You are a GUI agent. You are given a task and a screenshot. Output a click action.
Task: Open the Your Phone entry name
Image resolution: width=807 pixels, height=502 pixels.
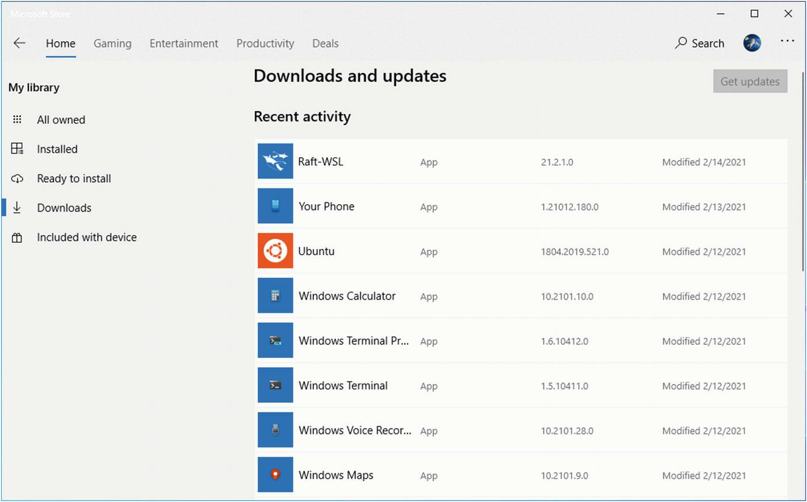[327, 206]
